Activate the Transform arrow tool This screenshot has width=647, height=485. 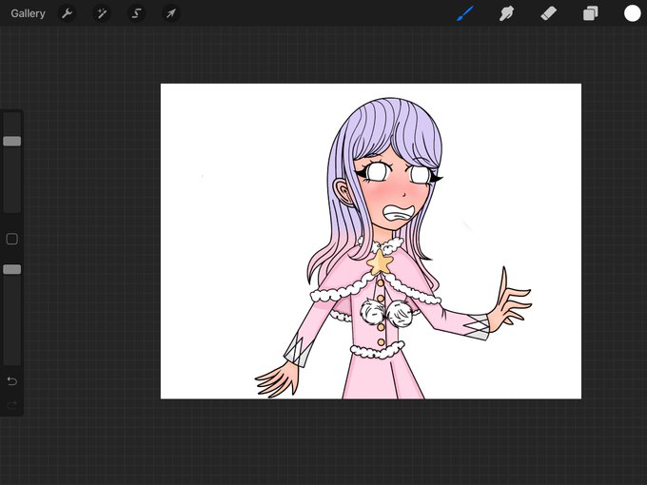(x=171, y=13)
